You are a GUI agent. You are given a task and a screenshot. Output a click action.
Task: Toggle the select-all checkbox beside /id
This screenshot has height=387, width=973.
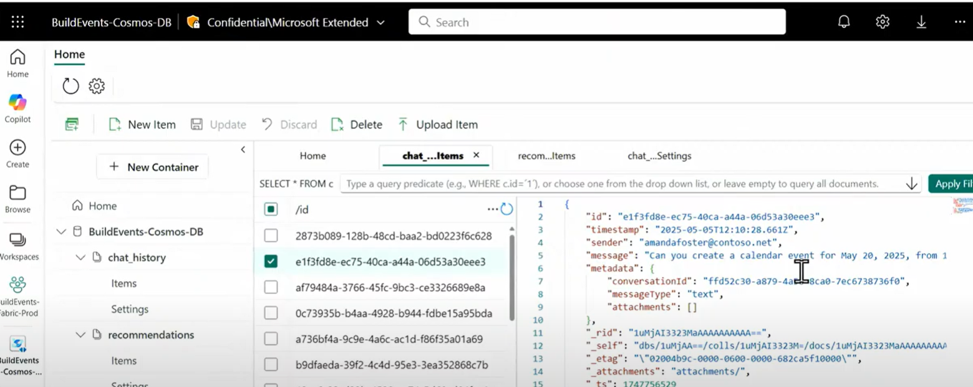(271, 210)
